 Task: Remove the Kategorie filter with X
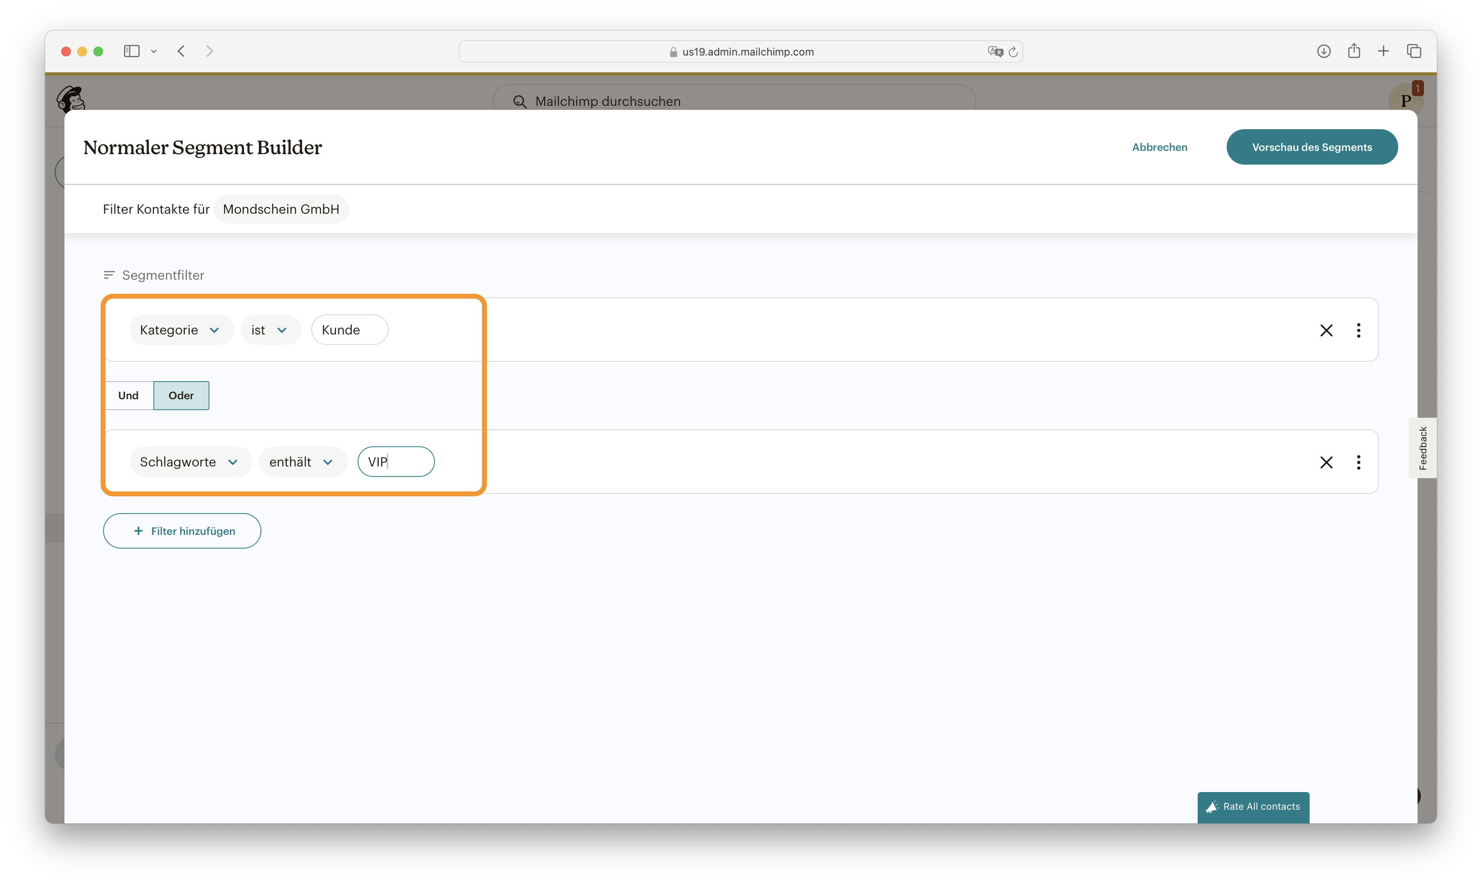(x=1326, y=330)
